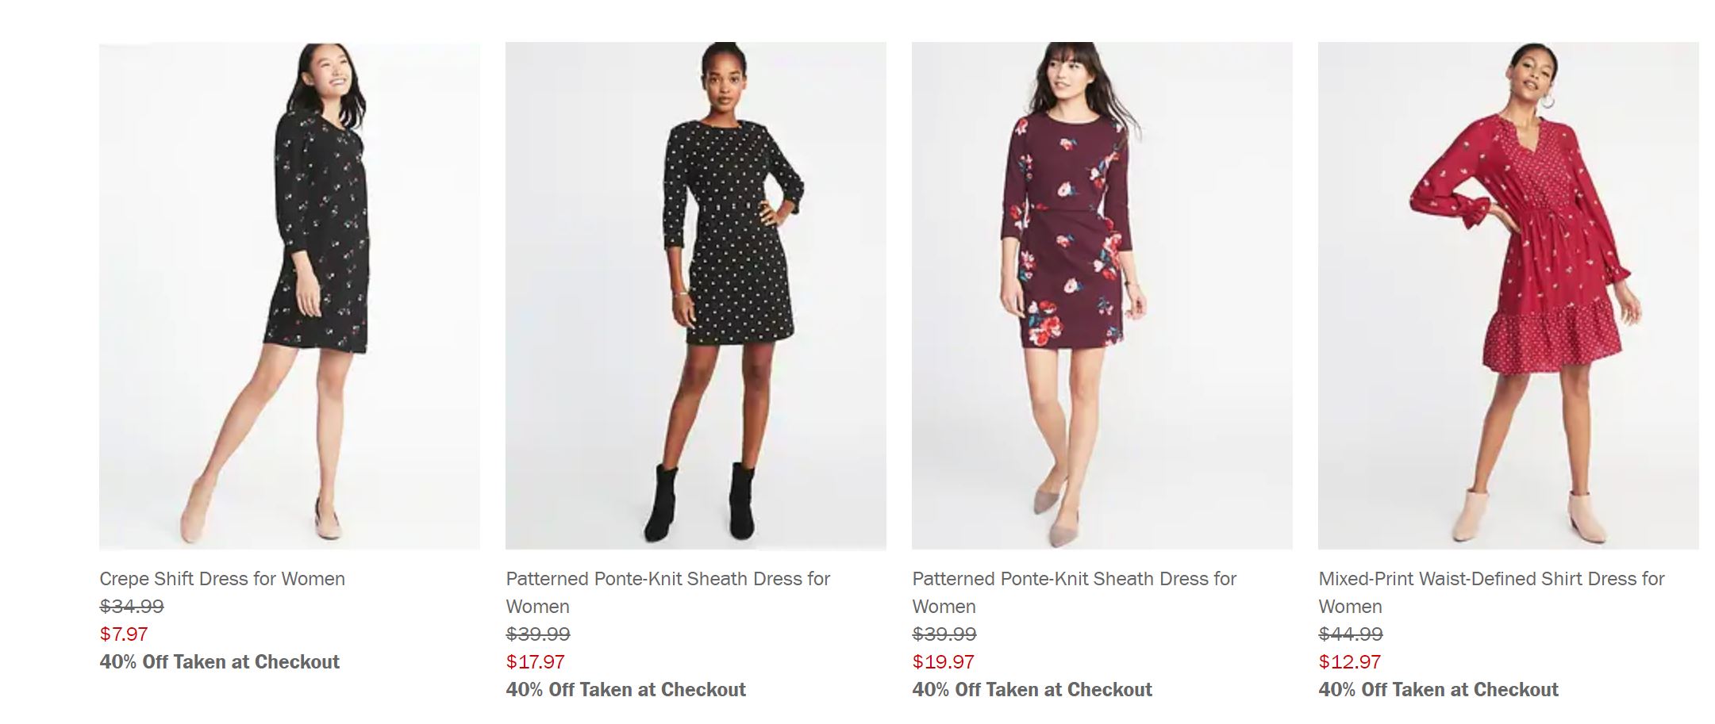The image size is (1715, 724).
Task: Open the burgundy floral sheath dress photo
Action: tap(1102, 295)
